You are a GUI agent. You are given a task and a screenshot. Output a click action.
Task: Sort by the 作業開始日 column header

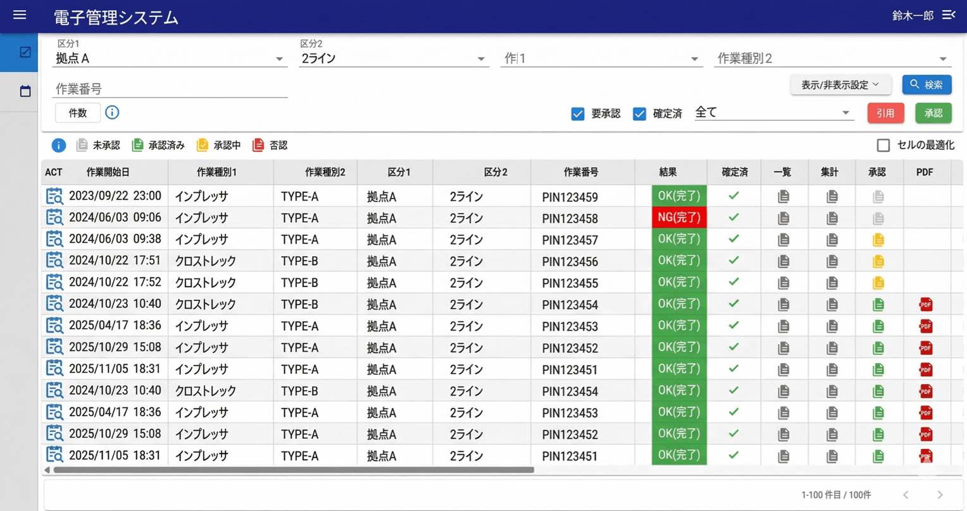pyautogui.click(x=108, y=172)
